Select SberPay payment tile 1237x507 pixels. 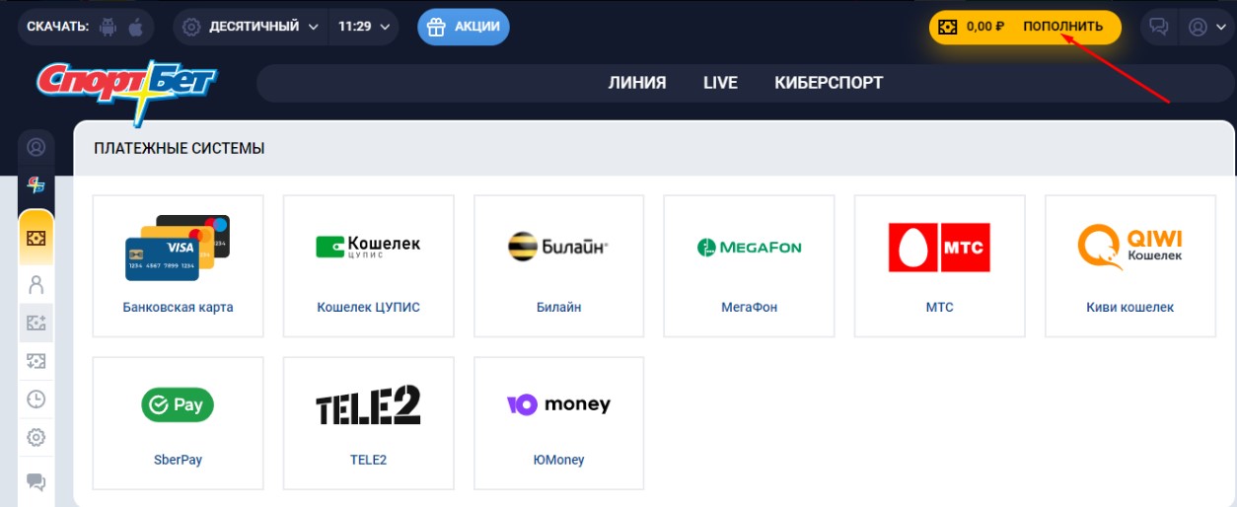179,423
